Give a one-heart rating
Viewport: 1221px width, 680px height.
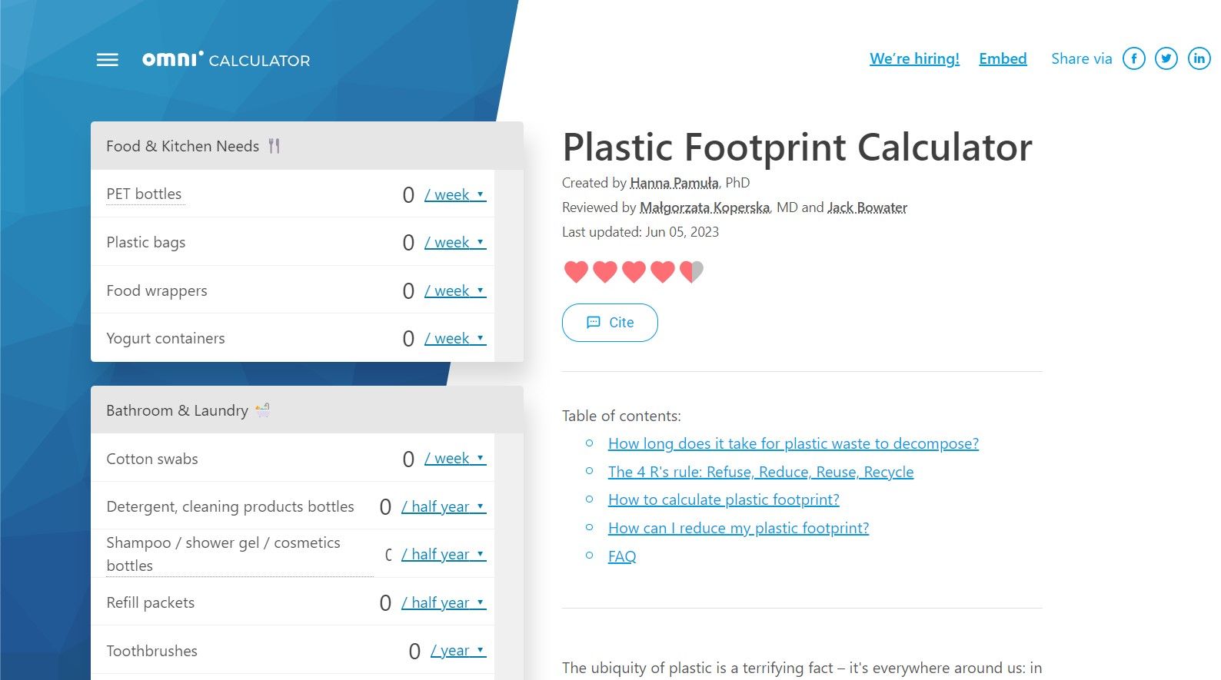click(576, 271)
